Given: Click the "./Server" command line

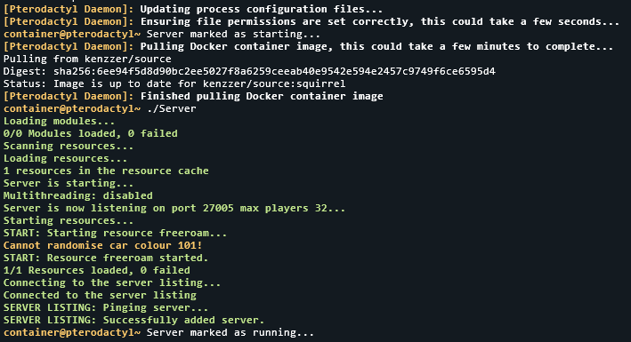Looking at the screenshot, I should pos(100,108).
